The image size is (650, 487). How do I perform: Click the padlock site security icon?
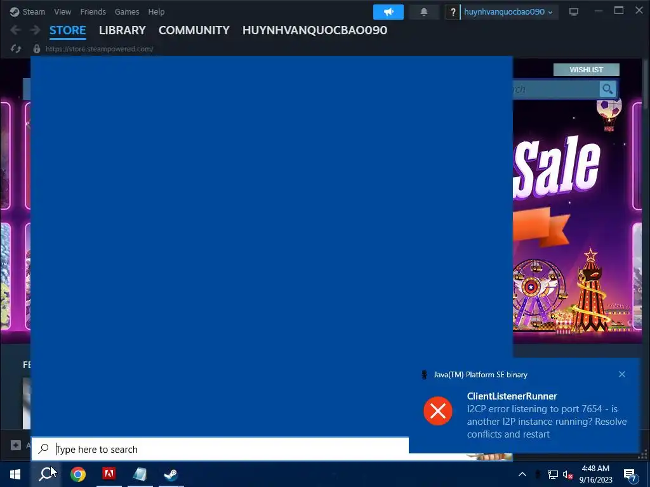tap(36, 49)
